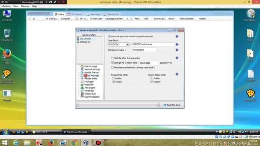Open Hosts File section

point(89,85)
